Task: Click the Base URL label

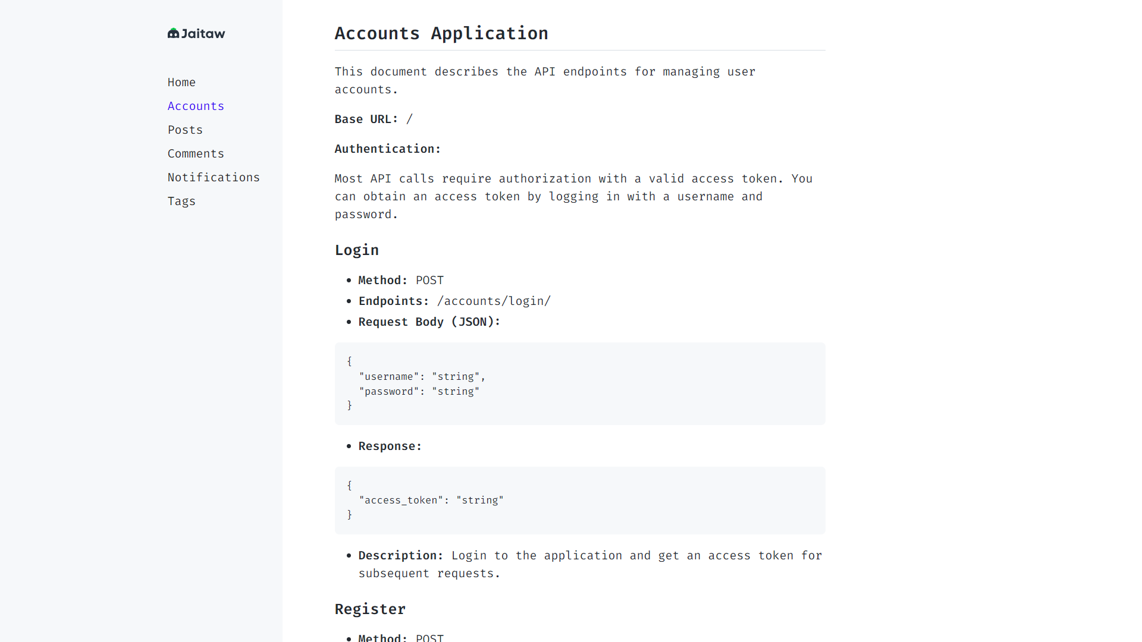Action: point(366,119)
